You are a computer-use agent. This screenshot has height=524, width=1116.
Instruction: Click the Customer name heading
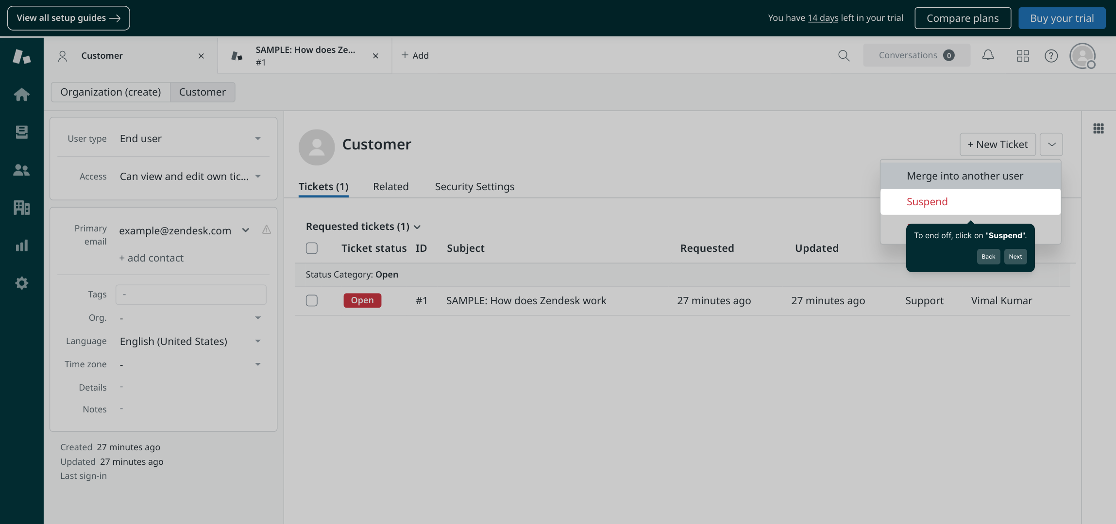click(377, 145)
